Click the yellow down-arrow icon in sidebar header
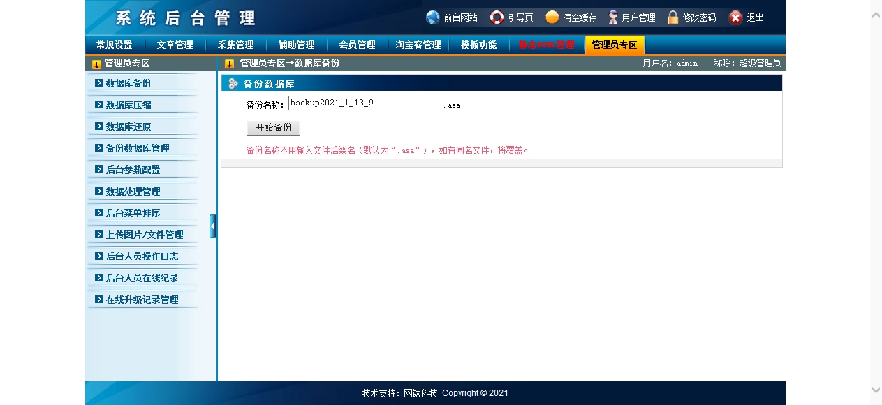The width and height of the screenshot is (882, 405). point(96,64)
